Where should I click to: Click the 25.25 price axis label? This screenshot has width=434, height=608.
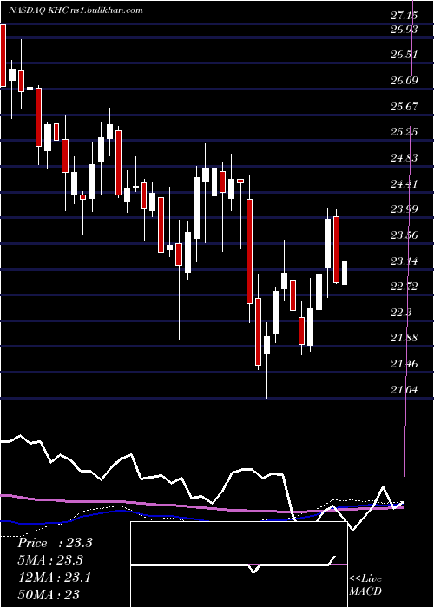click(x=404, y=132)
